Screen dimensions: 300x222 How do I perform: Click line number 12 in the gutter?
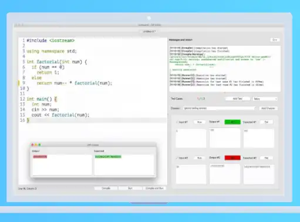(x=22, y=99)
